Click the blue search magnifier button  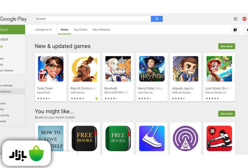tap(157, 19)
